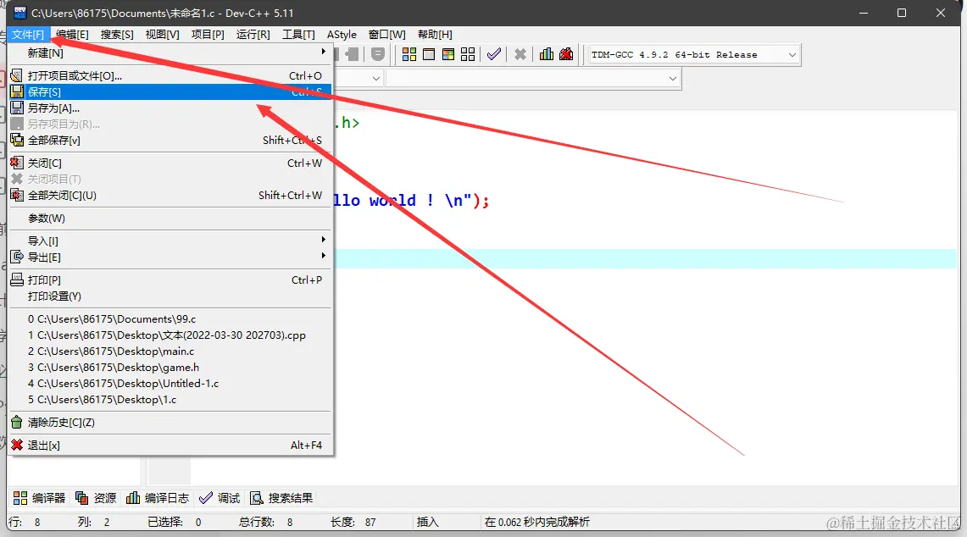Choose 参数(W) menu entry
This screenshot has height=537, width=967.
pyautogui.click(x=170, y=218)
